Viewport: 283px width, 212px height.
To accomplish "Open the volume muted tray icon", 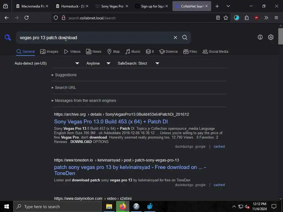I will click(247, 206).
